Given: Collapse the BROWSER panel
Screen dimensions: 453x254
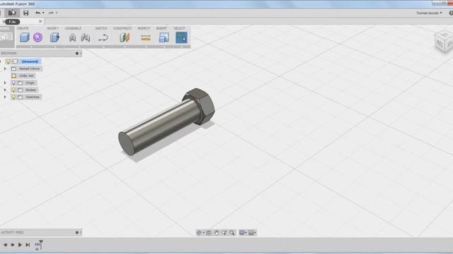Looking at the screenshot, I should [77, 54].
